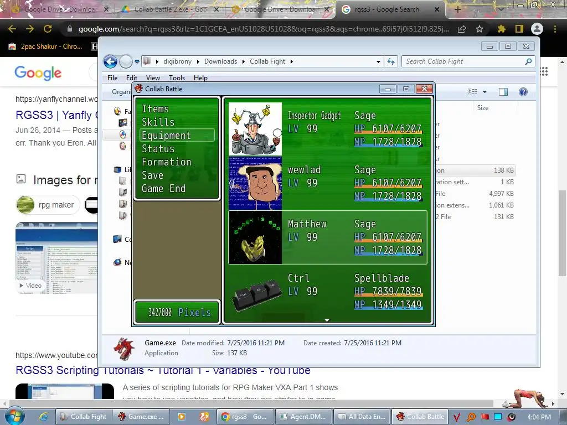The height and width of the screenshot is (425, 567).
Task: Click the 2pac Shakur bookmark
Action: pyautogui.click(x=45, y=46)
